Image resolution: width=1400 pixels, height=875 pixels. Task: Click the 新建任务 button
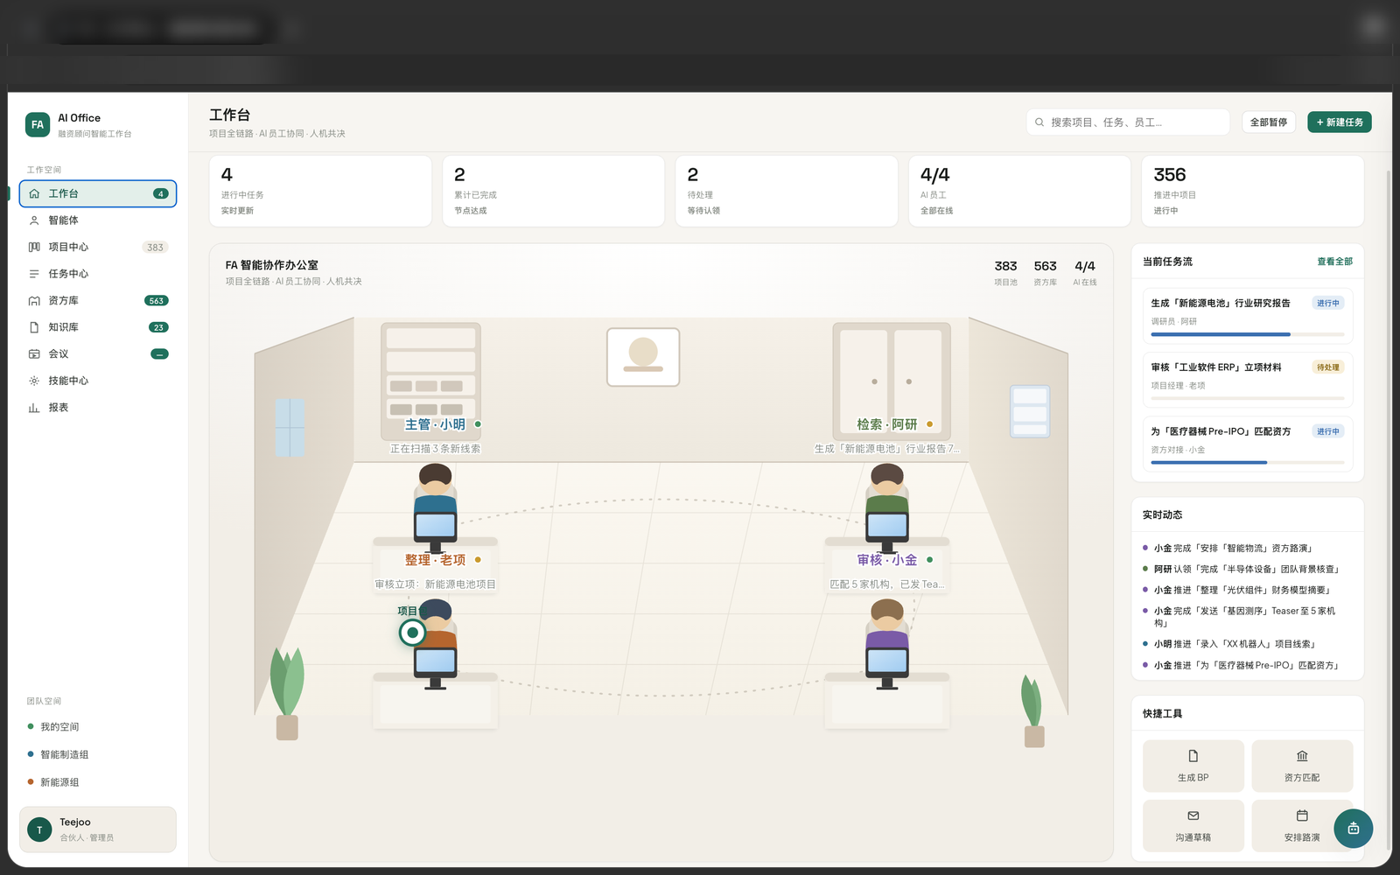(1340, 122)
